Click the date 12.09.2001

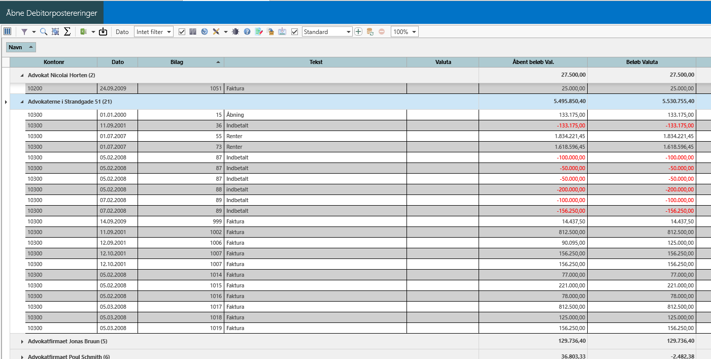point(113,243)
